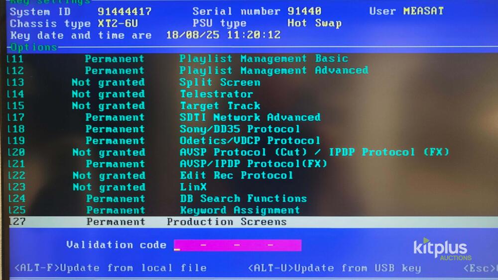Select the Split Screen option row

[x=252, y=82]
